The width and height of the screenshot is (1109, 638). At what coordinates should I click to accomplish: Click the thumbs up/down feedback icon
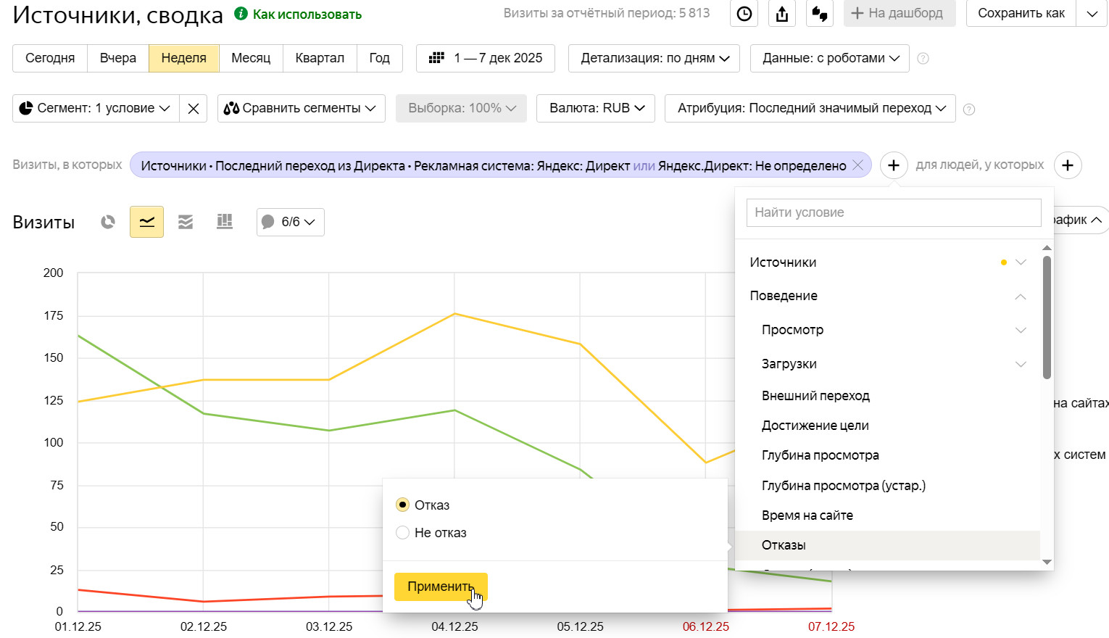(x=820, y=14)
